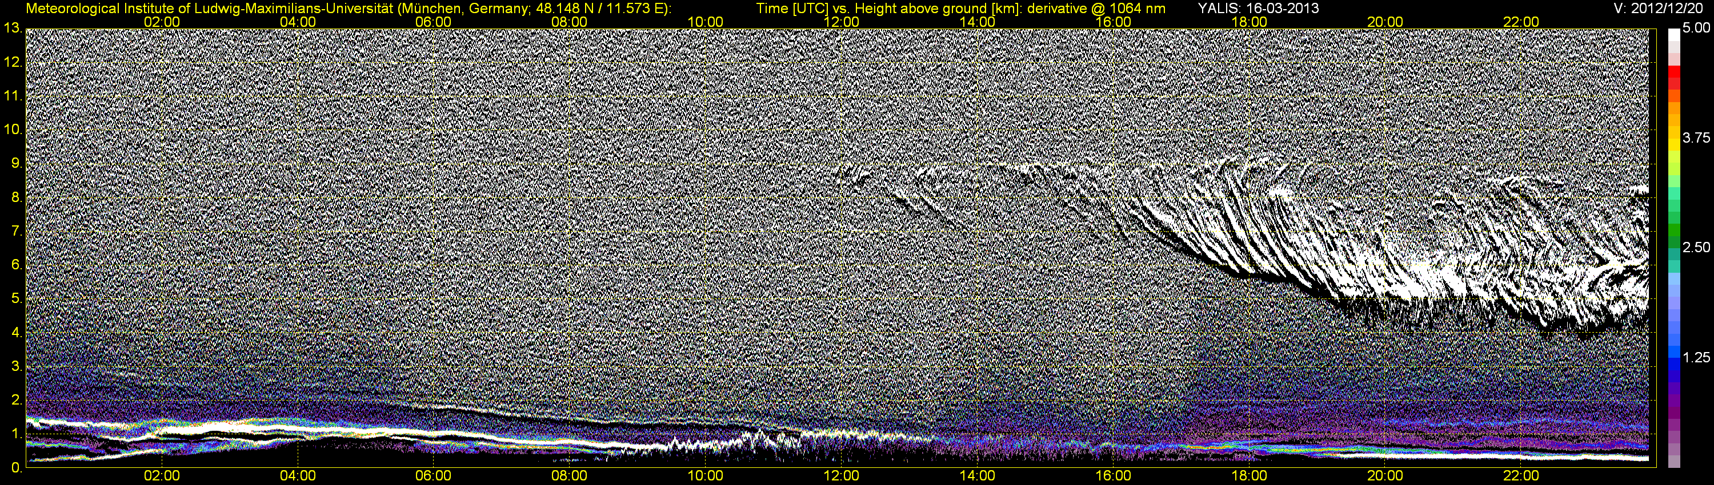Select the 18:00 label on the lower time axis

pos(1249,476)
